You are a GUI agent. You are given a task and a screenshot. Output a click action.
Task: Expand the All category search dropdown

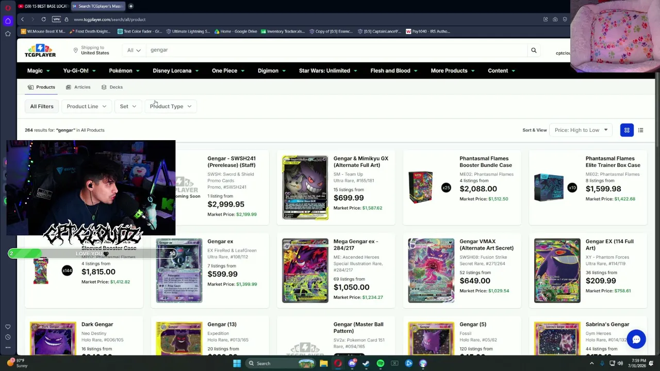pos(134,50)
